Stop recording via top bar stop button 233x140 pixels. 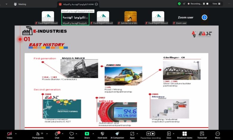208,4
